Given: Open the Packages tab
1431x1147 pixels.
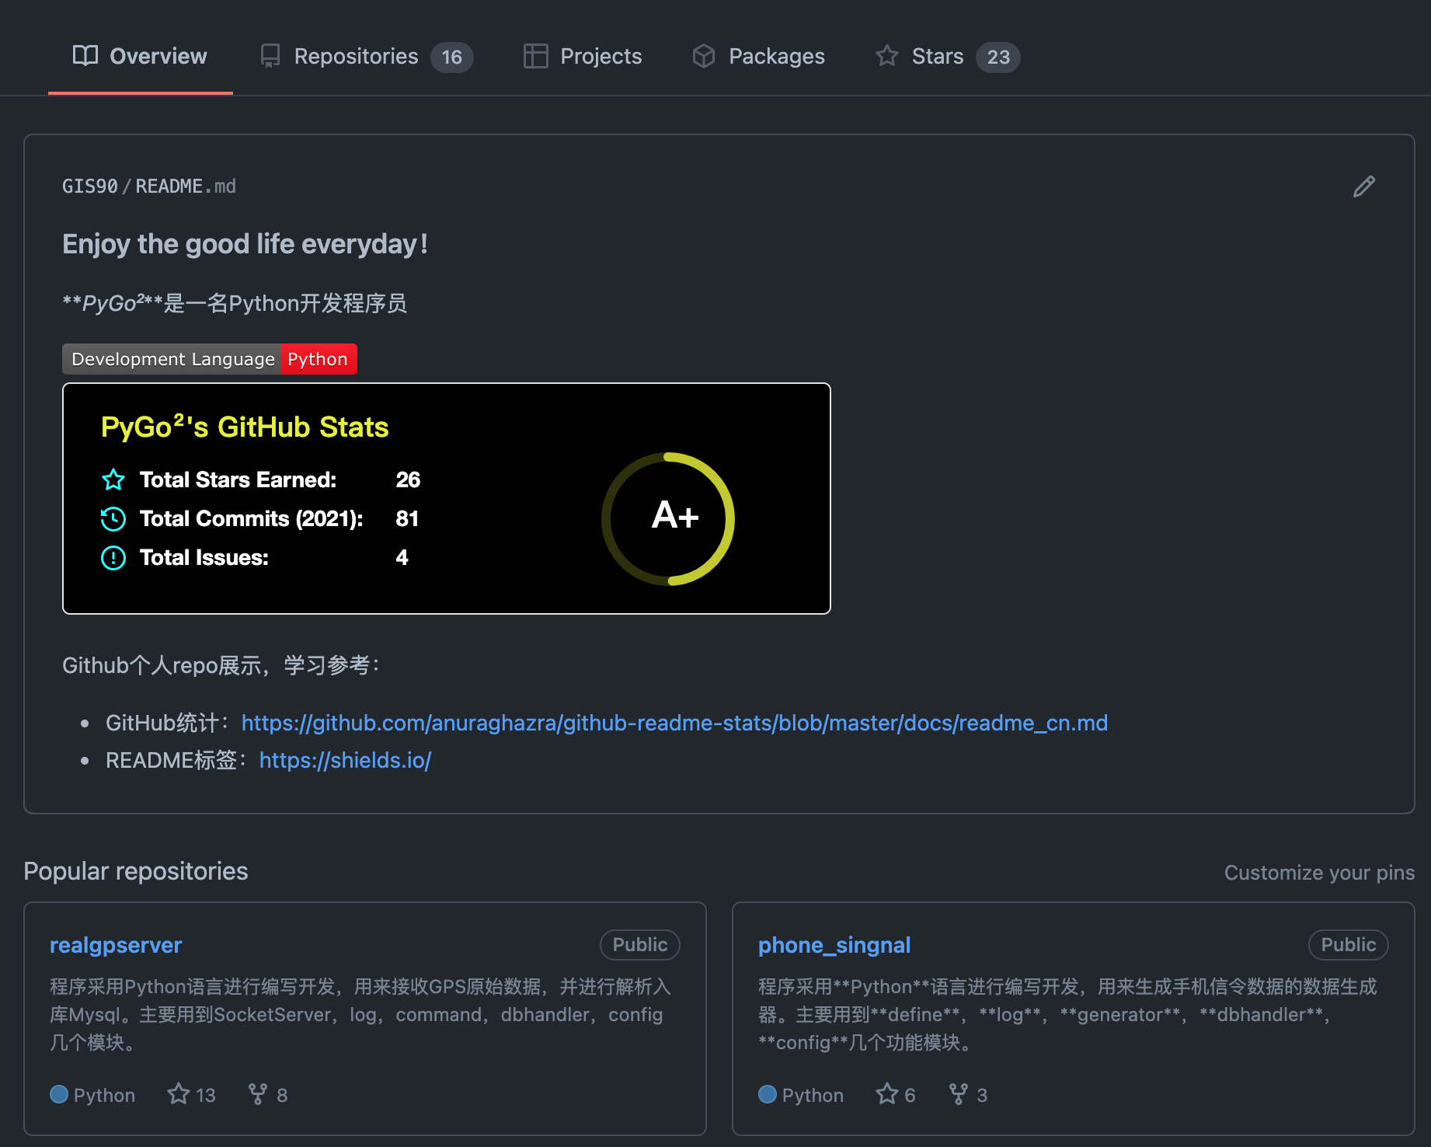Looking at the screenshot, I should pyautogui.click(x=758, y=57).
